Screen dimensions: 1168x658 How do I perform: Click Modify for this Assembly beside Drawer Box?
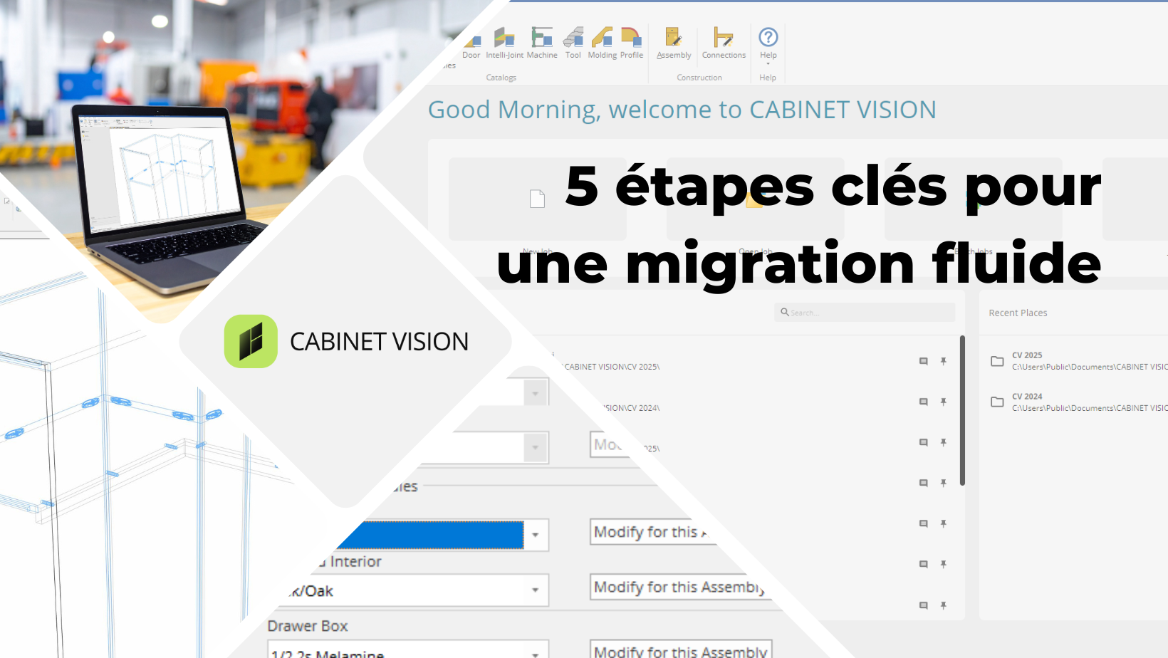tap(681, 649)
